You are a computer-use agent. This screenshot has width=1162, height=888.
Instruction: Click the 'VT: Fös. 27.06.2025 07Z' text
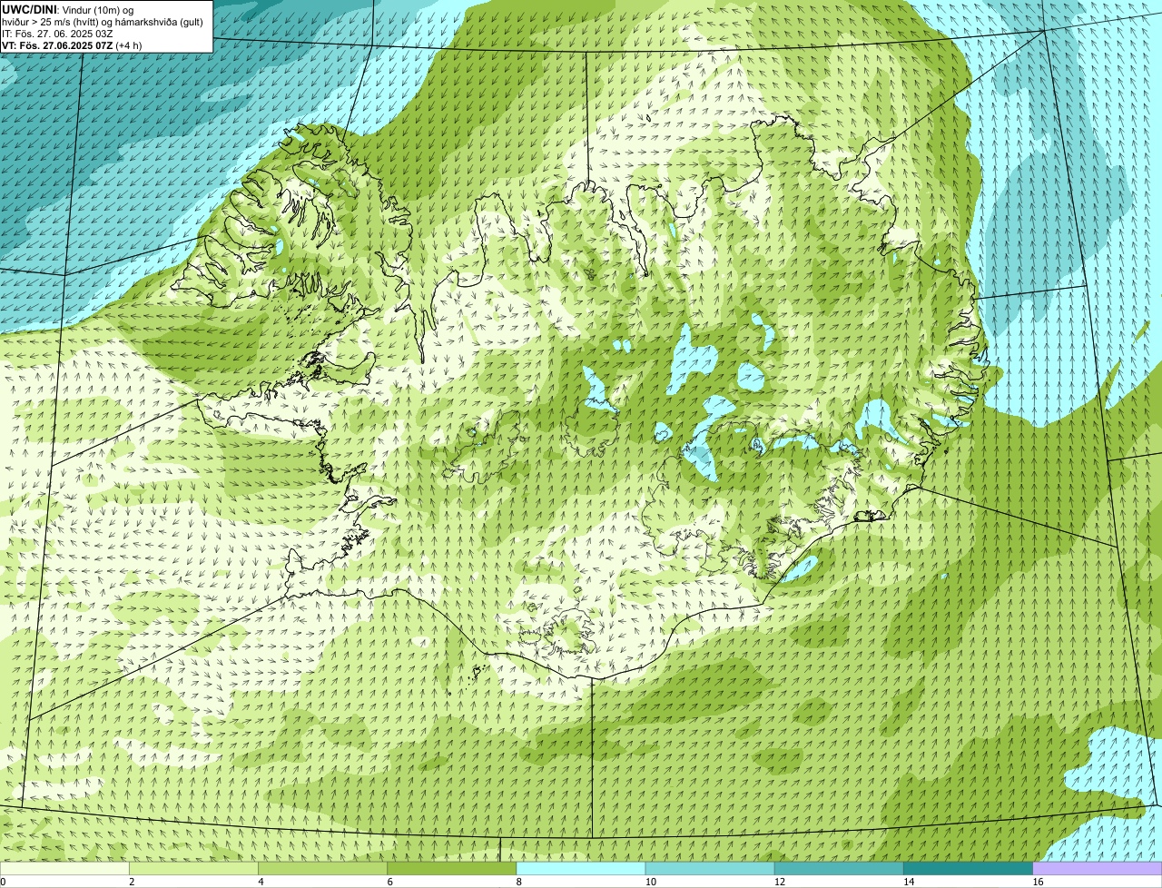(57, 45)
